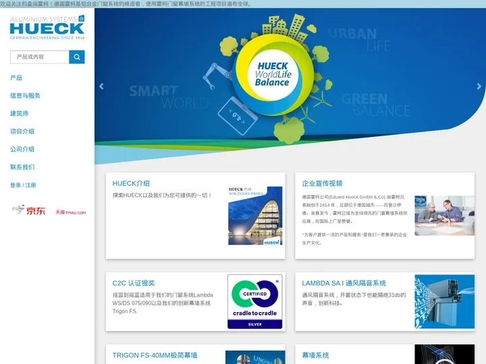
Task: Open the 产品 menu item
Action: coord(16,78)
